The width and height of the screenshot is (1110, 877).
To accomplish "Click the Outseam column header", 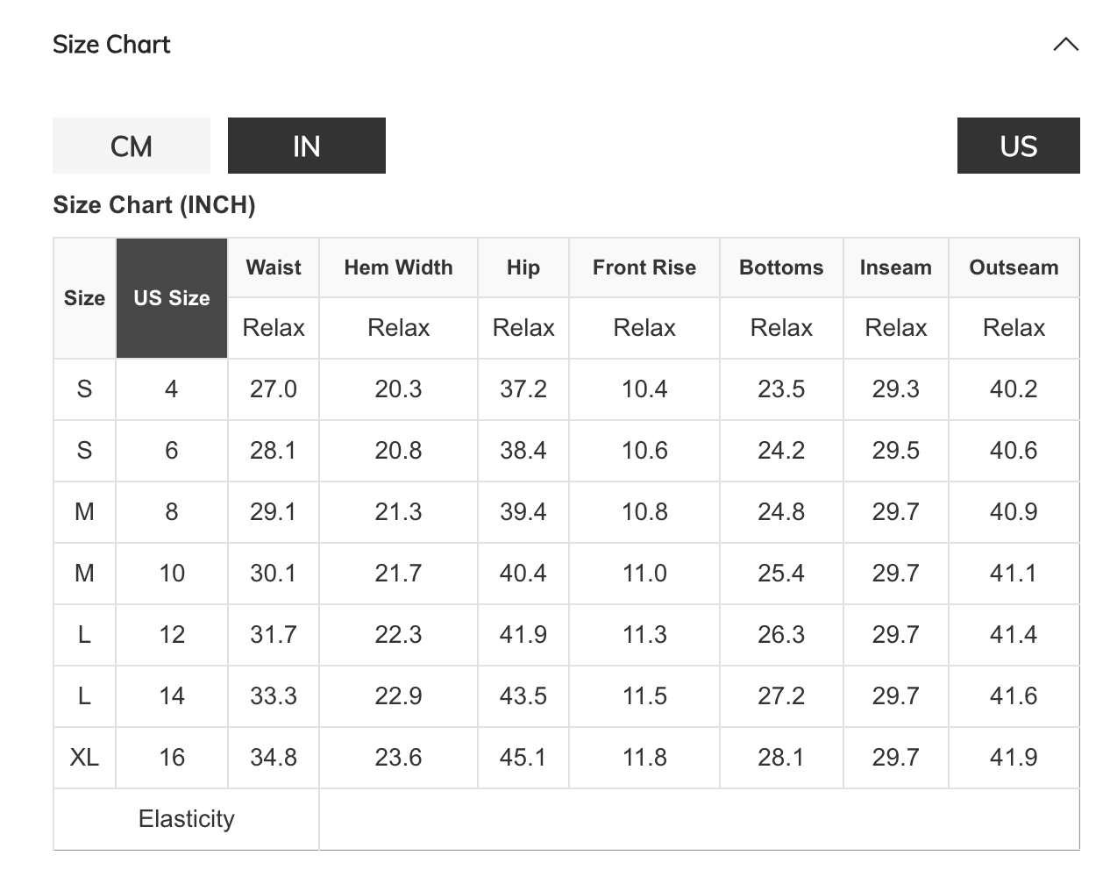I will tap(1014, 267).
